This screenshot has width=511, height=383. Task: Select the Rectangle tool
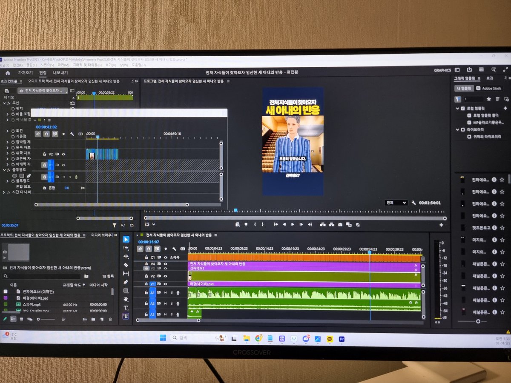point(126,291)
